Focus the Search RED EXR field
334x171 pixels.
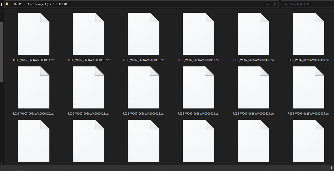pos(307,4)
